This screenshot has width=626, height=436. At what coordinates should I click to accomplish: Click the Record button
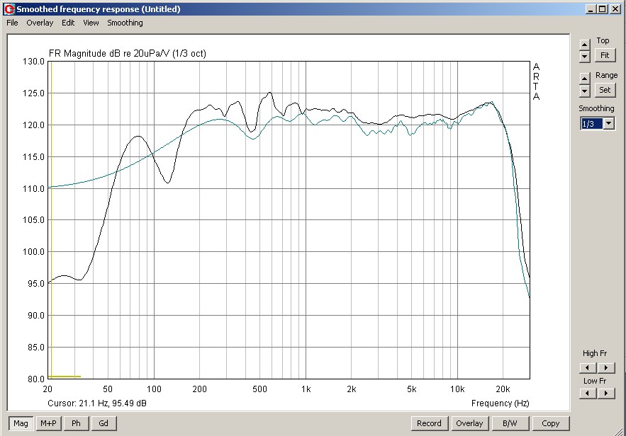429,423
